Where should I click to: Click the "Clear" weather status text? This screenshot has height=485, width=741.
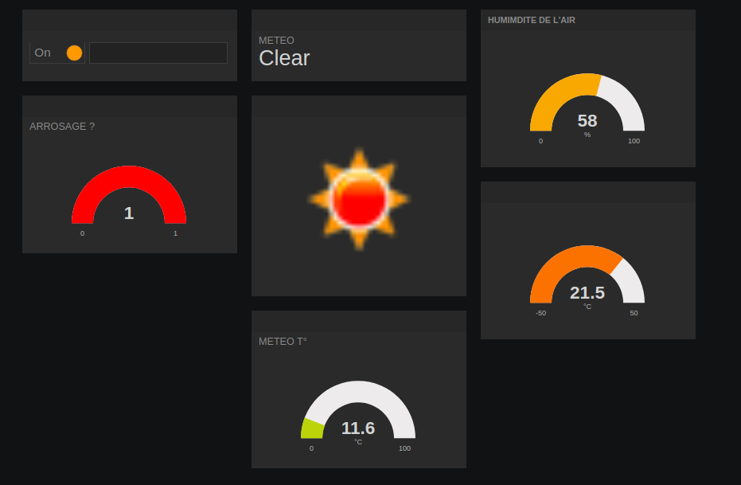pos(284,58)
